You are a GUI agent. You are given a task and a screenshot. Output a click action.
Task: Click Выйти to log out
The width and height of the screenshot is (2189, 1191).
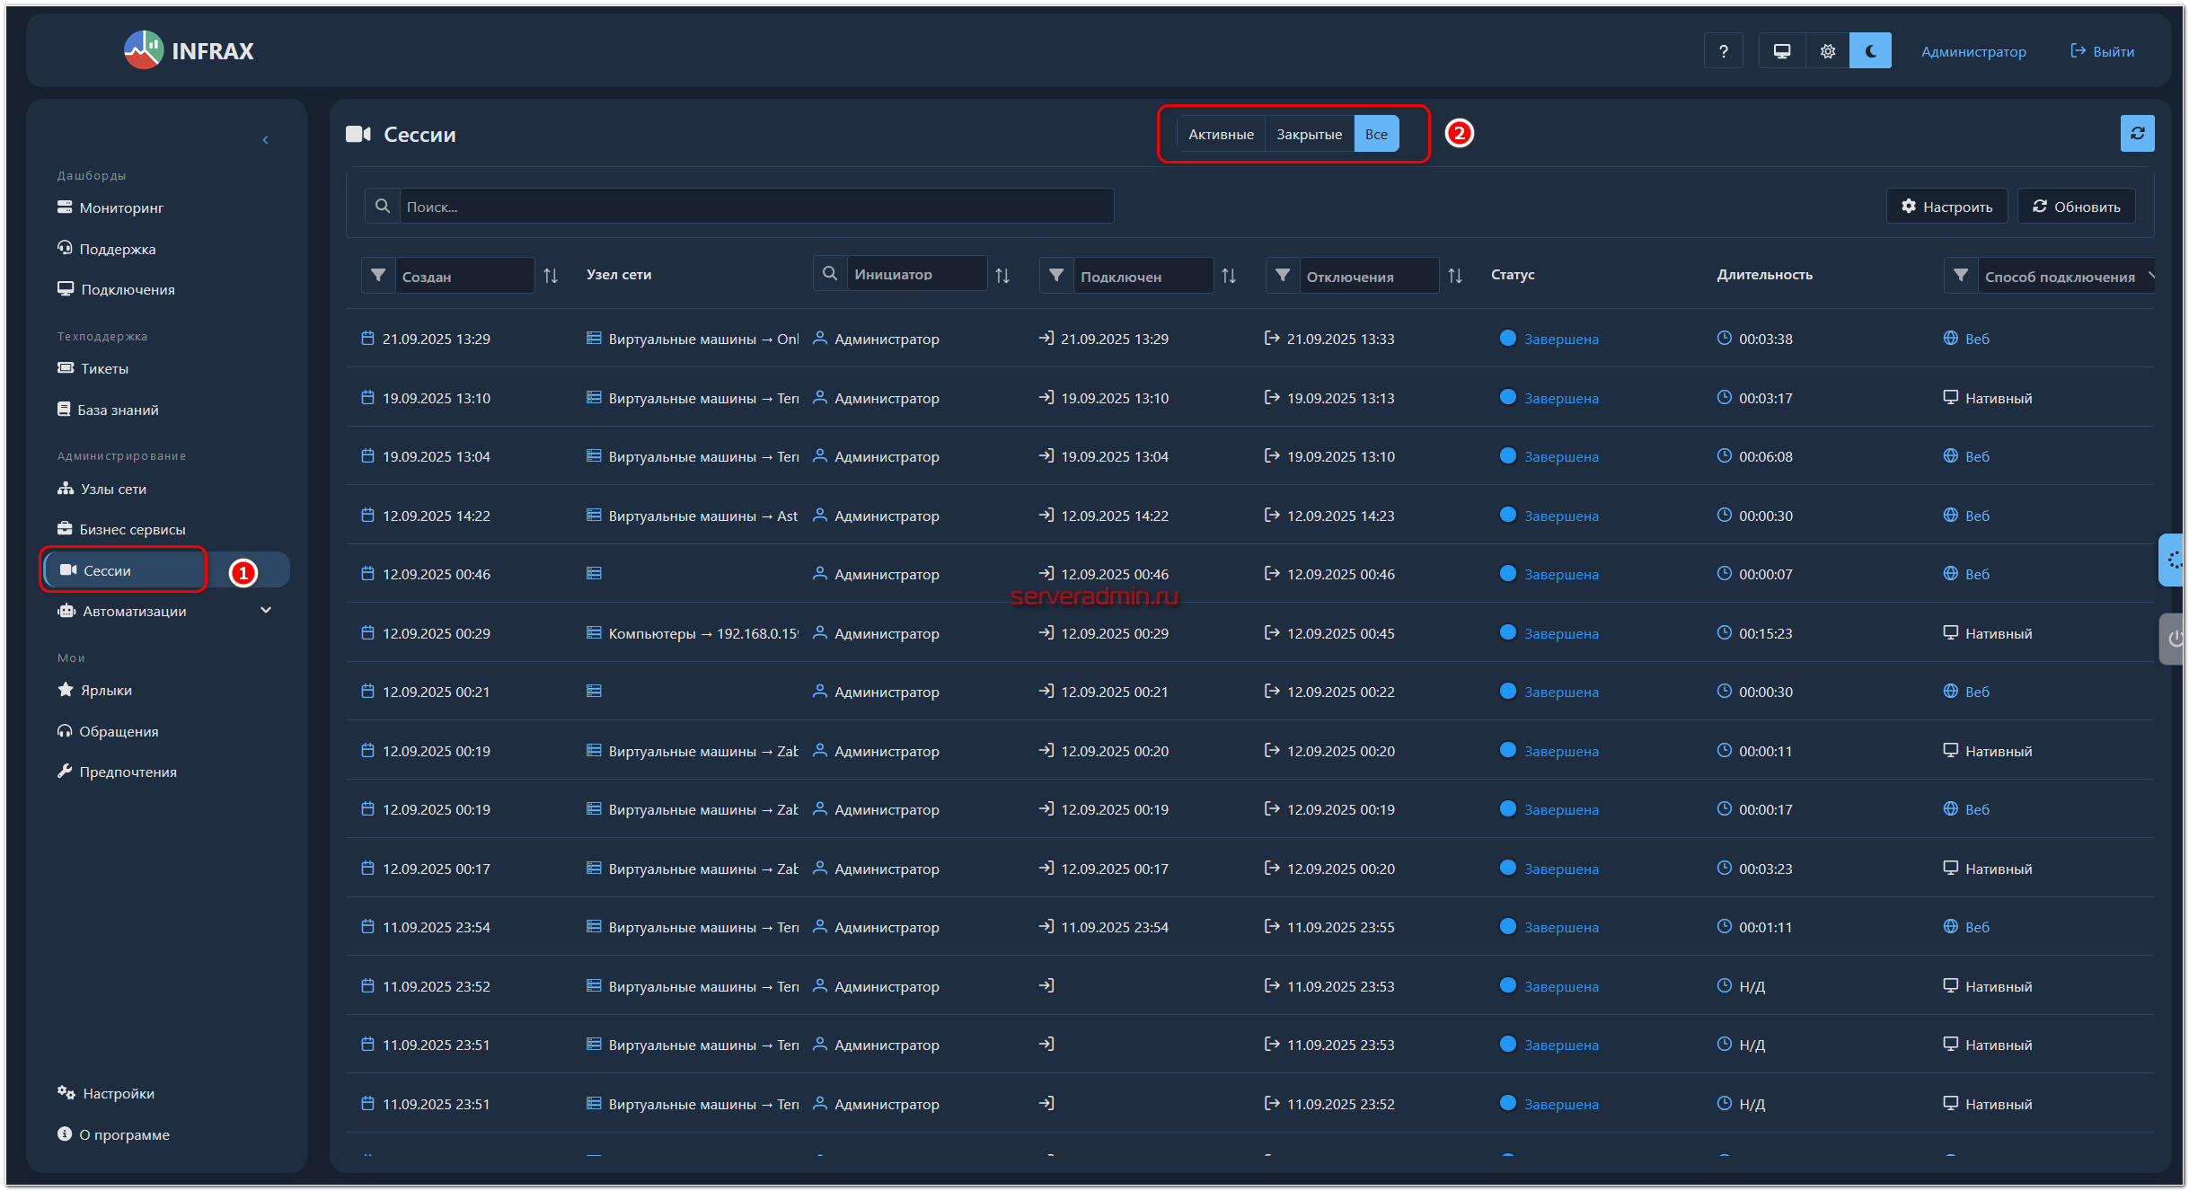2102,51
